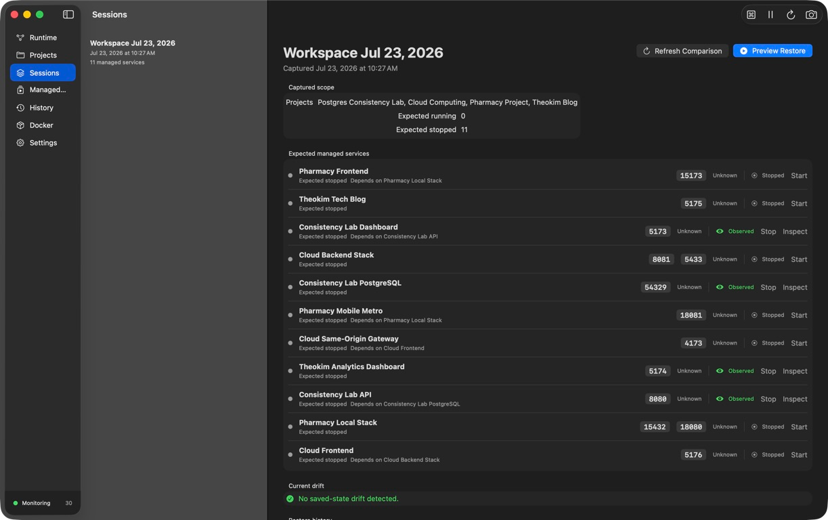The image size is (828, 520).
Task: Start the Cloud Frontend service
Action: point(799,455)
